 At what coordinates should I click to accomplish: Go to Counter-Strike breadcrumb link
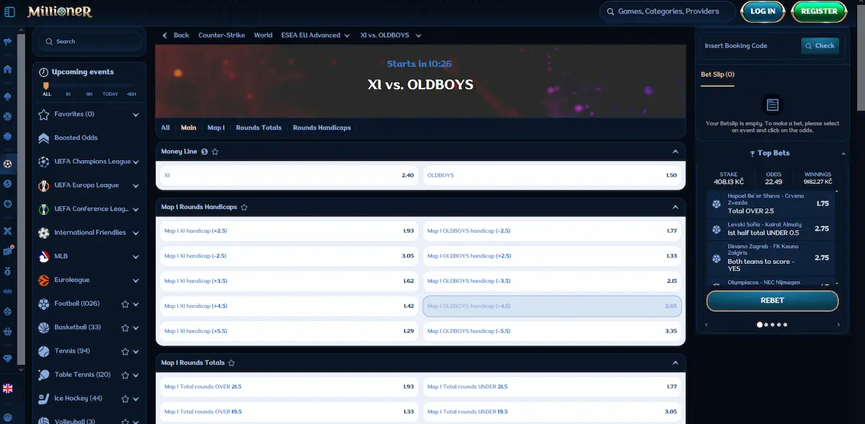[x=221, y=35]
